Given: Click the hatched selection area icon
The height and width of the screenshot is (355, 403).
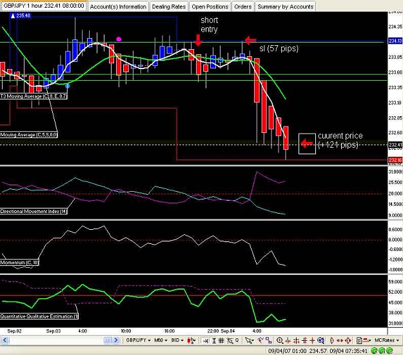Looking at the screenshot, I should pyautogui.click(x=230, y=341).
